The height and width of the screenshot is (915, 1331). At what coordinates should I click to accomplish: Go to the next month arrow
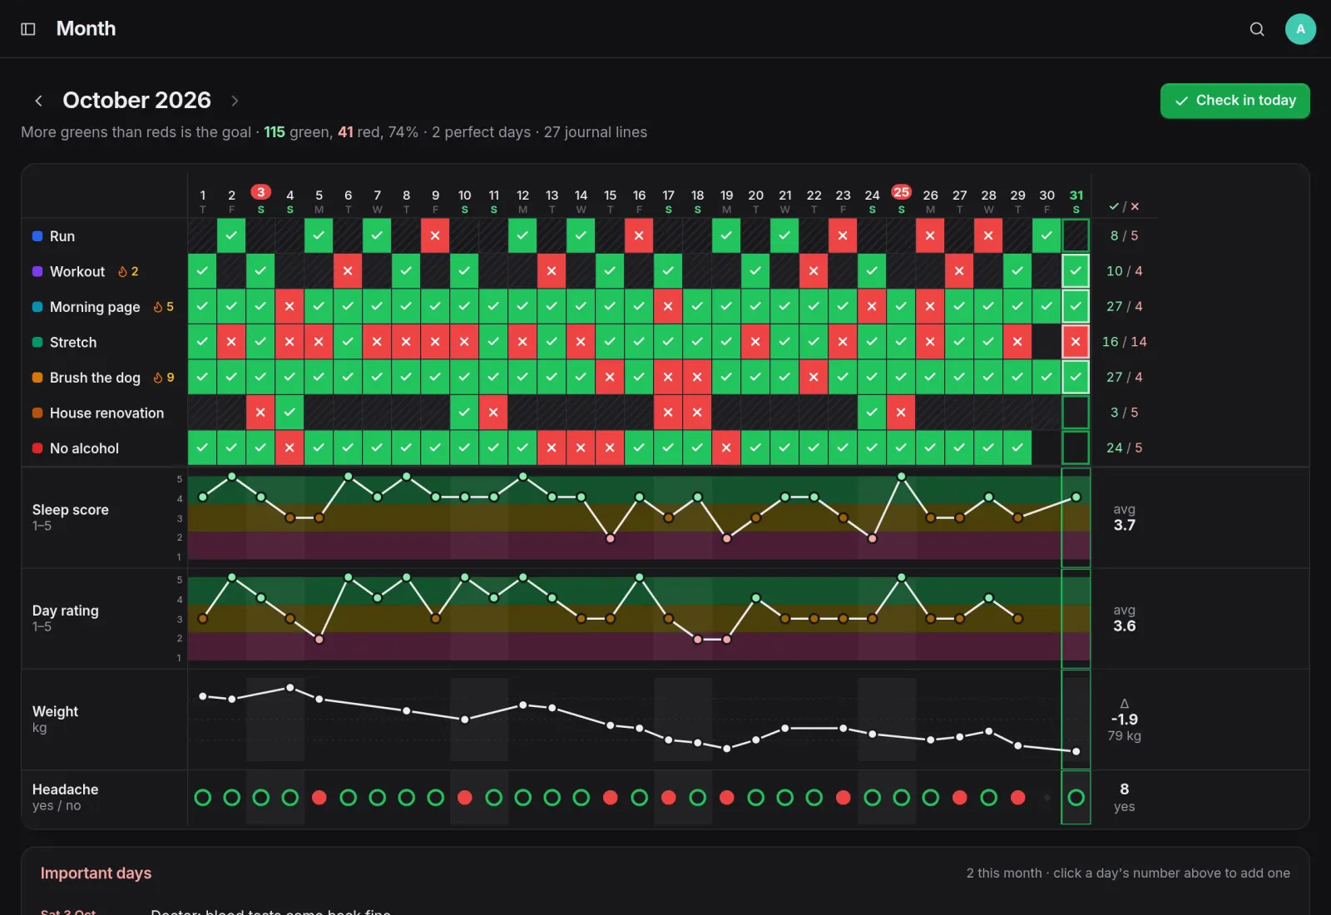(235, 101)
